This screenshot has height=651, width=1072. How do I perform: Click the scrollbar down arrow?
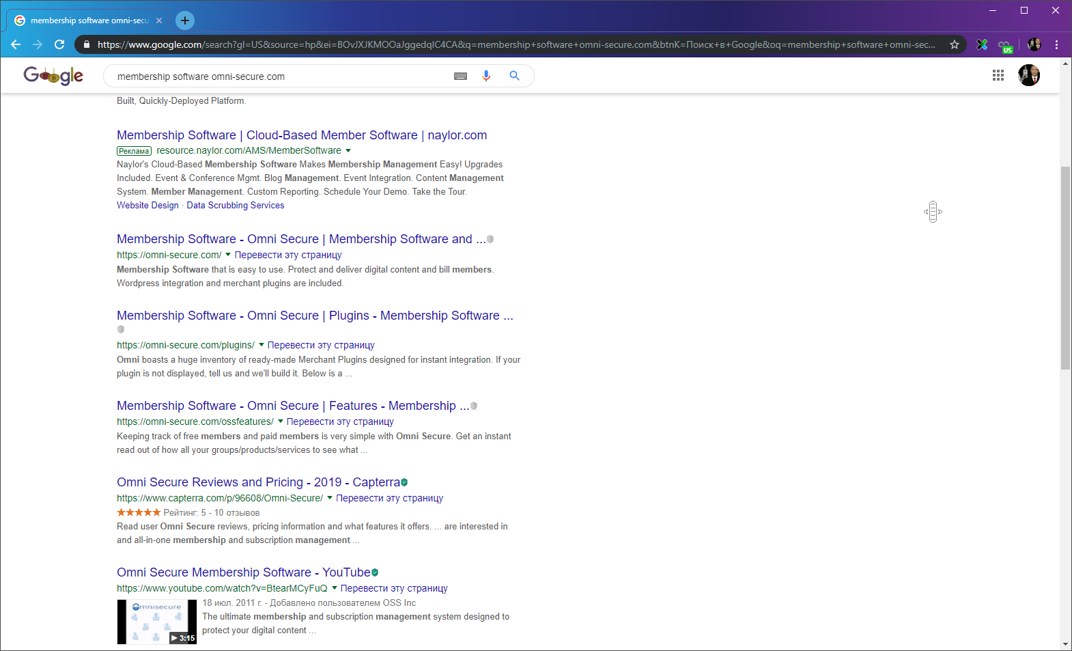(x=1065, y=644)
